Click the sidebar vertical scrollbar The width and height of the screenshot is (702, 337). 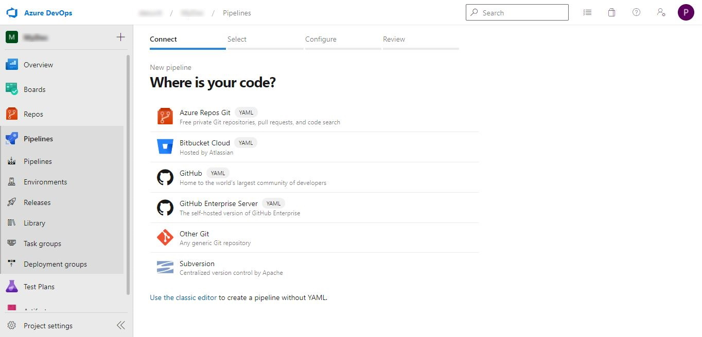click(128, 175)
